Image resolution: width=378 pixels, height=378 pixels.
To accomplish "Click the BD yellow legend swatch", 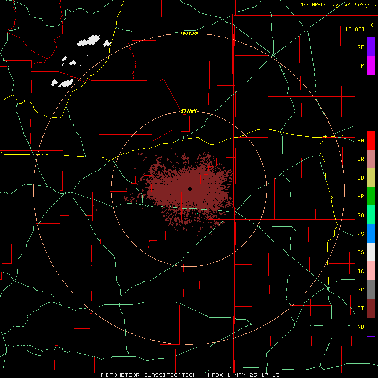I will (371, 178).
